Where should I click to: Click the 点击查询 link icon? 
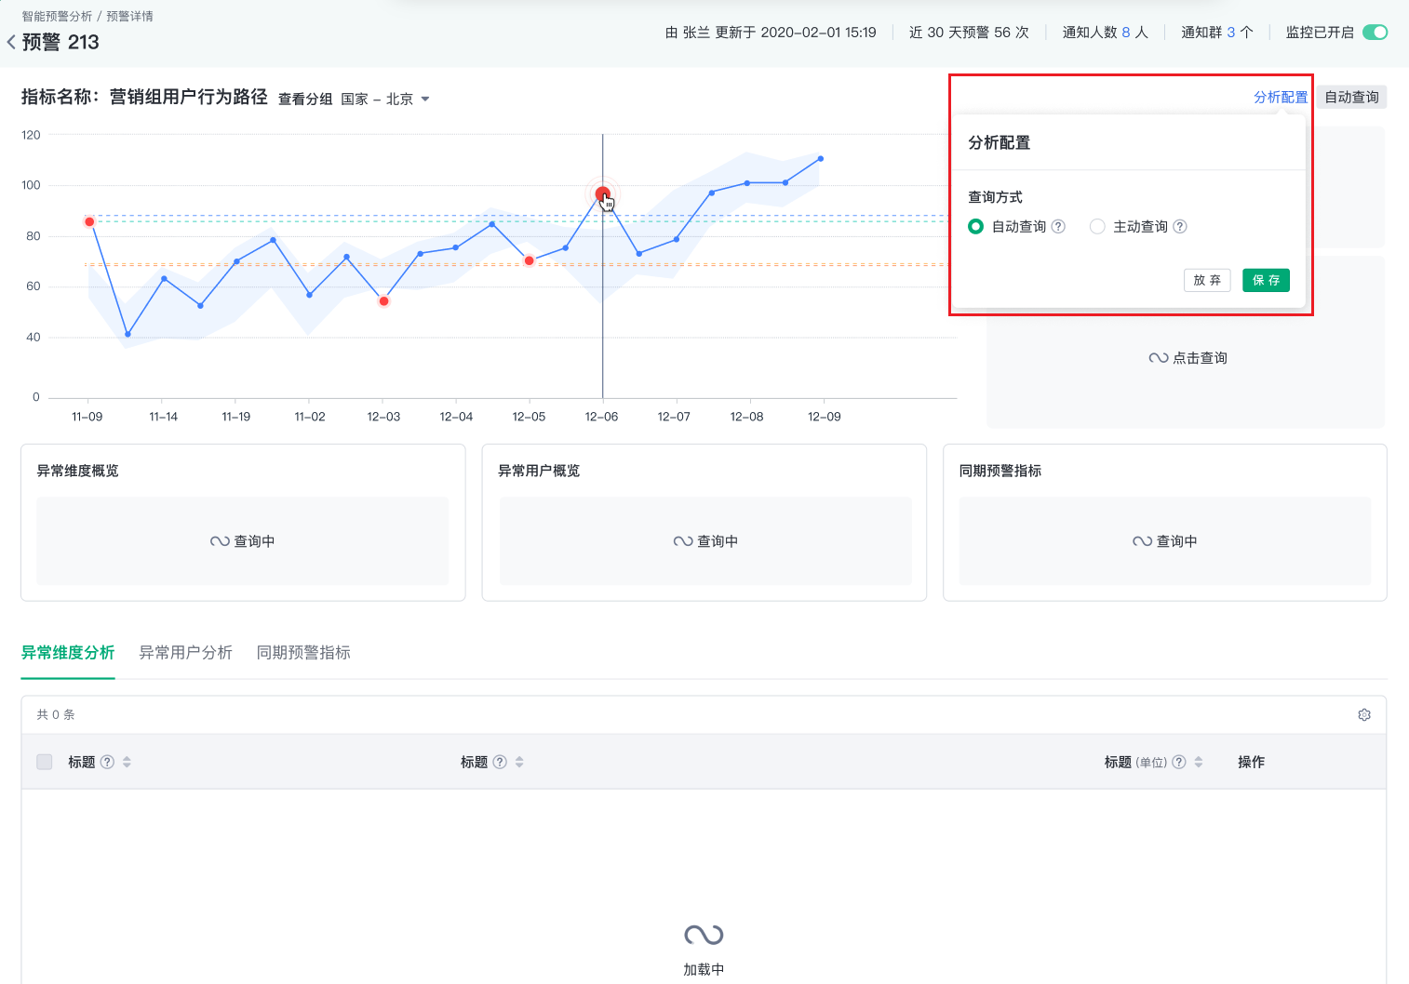[1158, 358]
